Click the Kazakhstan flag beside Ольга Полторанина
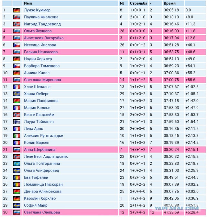207x218 pixels. 17,163
